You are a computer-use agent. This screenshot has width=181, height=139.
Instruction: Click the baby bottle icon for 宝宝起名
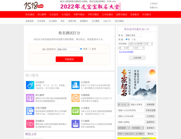[x=30, y=85]
